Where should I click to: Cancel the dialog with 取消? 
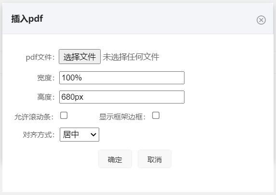click(155, 159)
